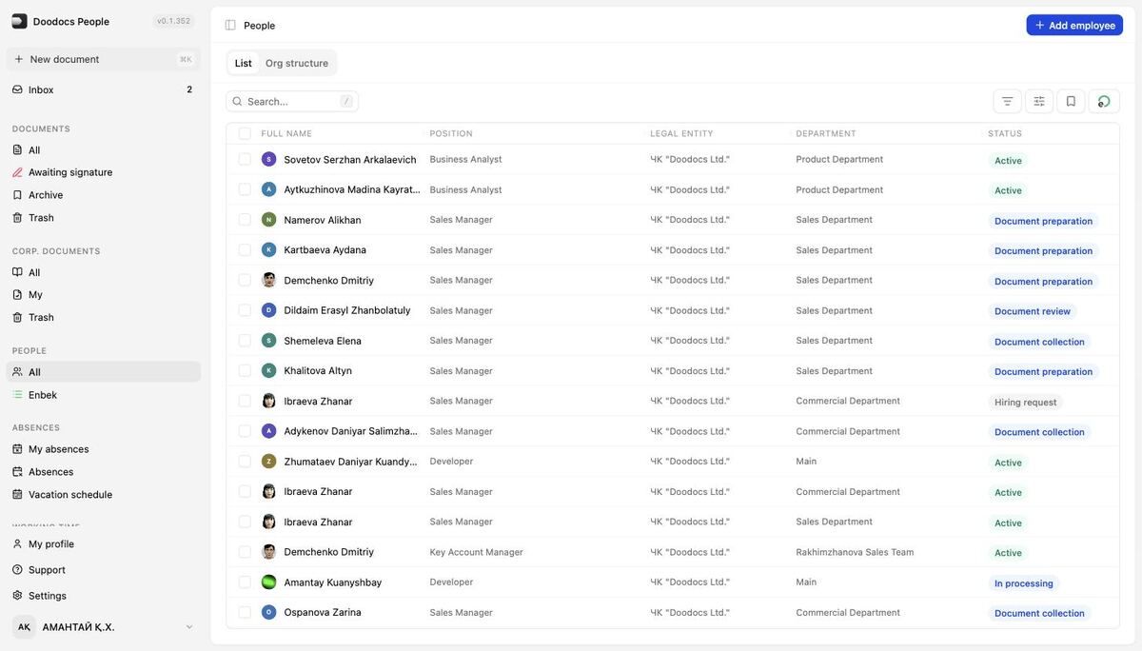Click Amantay Kuanyshbay's green photo avatar
The image size is (1142, 651).
point(269,582)
